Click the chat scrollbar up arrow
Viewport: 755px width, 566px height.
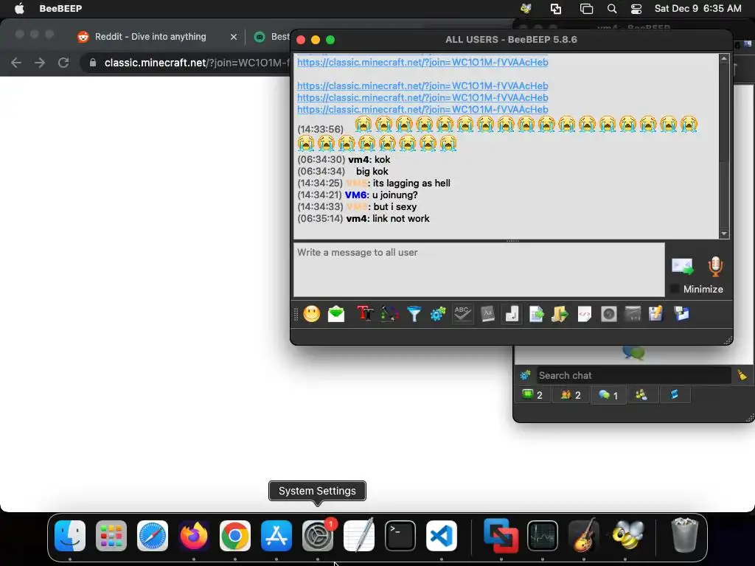point(724,59)
